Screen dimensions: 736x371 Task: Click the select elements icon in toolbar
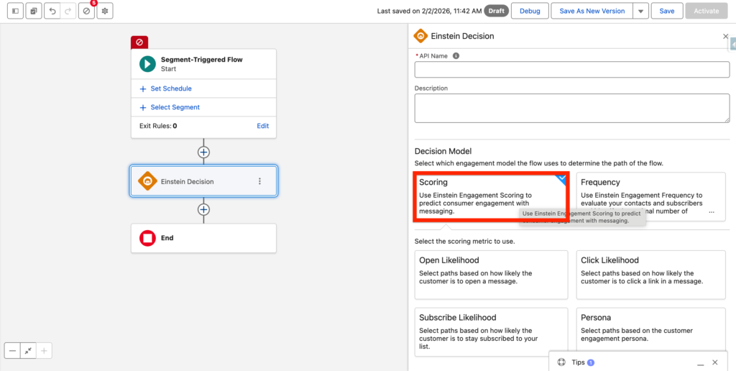[33, 12]
